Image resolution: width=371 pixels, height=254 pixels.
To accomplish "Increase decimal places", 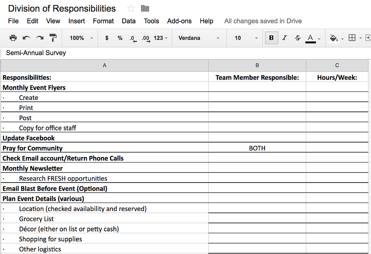I will pos(146,38).
